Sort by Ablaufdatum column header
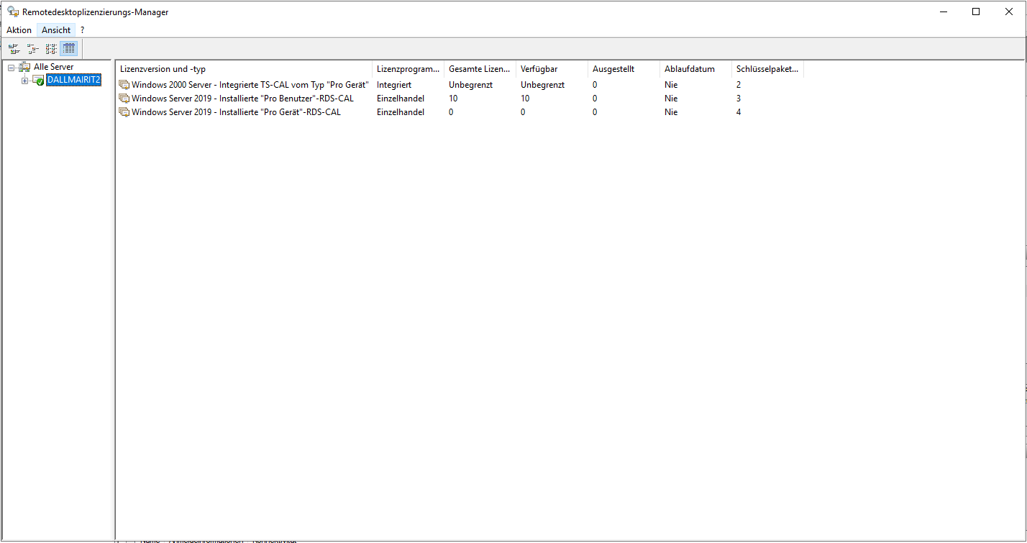This screenshot has height=543, width=1027. (695, 69)
